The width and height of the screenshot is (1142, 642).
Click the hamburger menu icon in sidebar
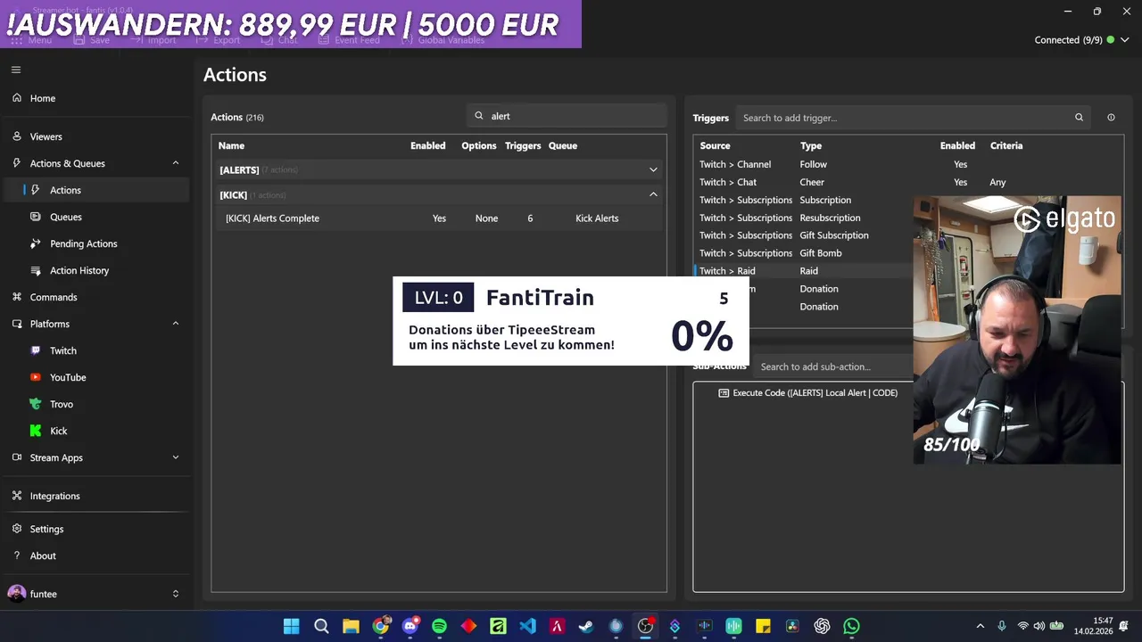click(x=16, y=70)
